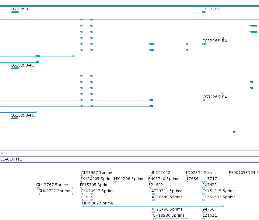Select the CG10858-PB blue glyph
Screen dimensions: 259x220
tap(14, 118)
